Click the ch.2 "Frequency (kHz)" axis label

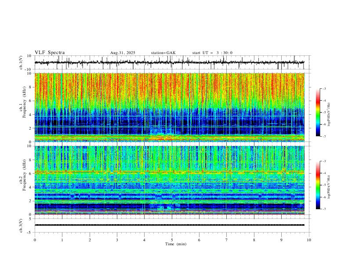(25, 175)
